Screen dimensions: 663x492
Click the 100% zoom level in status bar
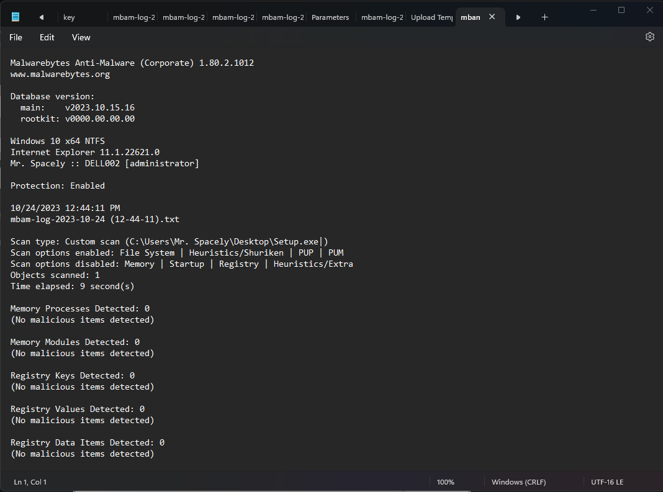[x=445, y=482]
